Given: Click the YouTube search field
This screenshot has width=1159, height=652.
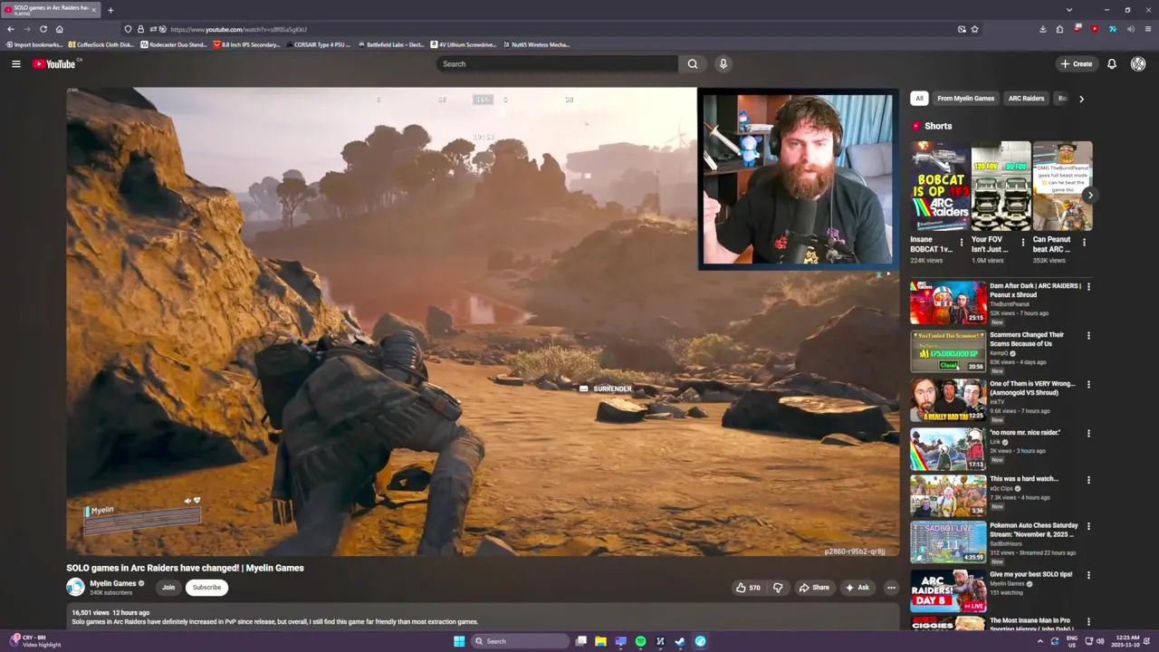Looking at the screenshot, I should pos(557,63).
